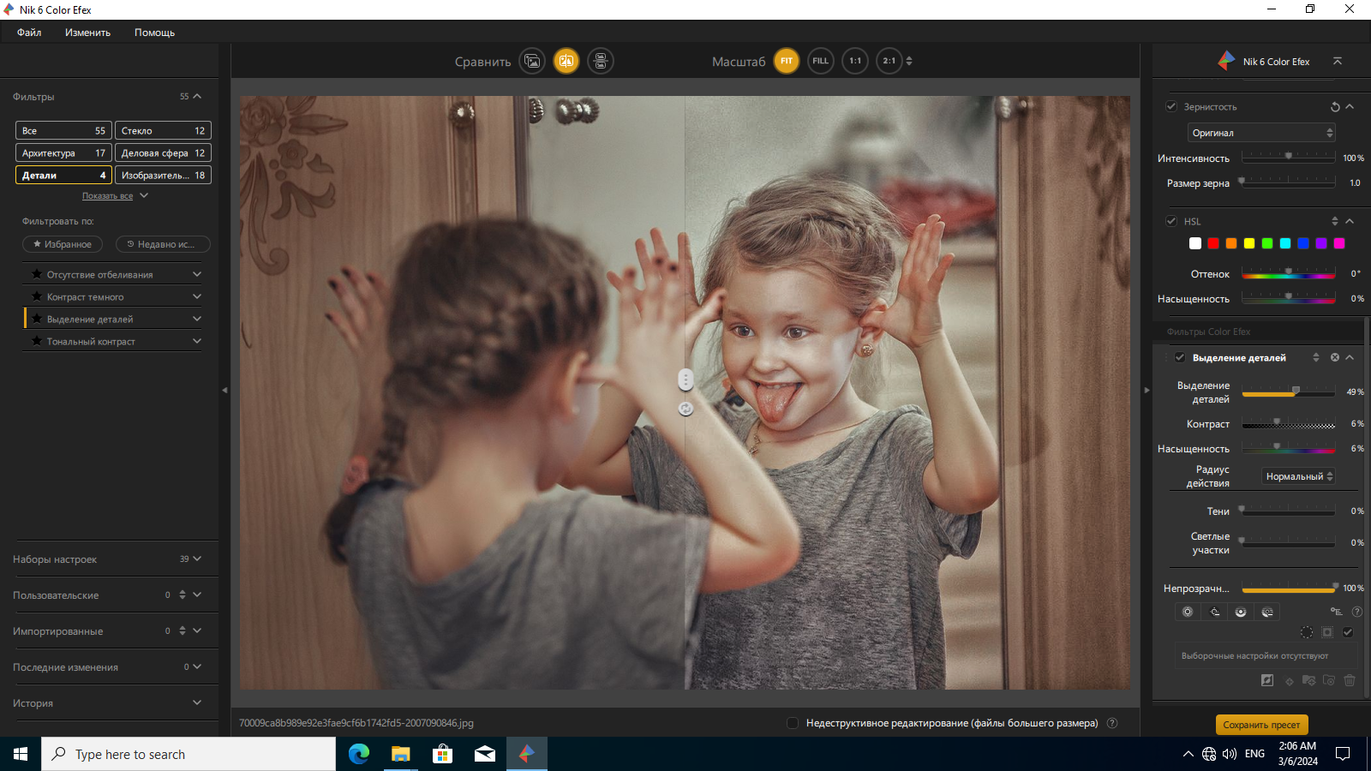Click the Сохранить пресет button

click(x=1261, y=725)
